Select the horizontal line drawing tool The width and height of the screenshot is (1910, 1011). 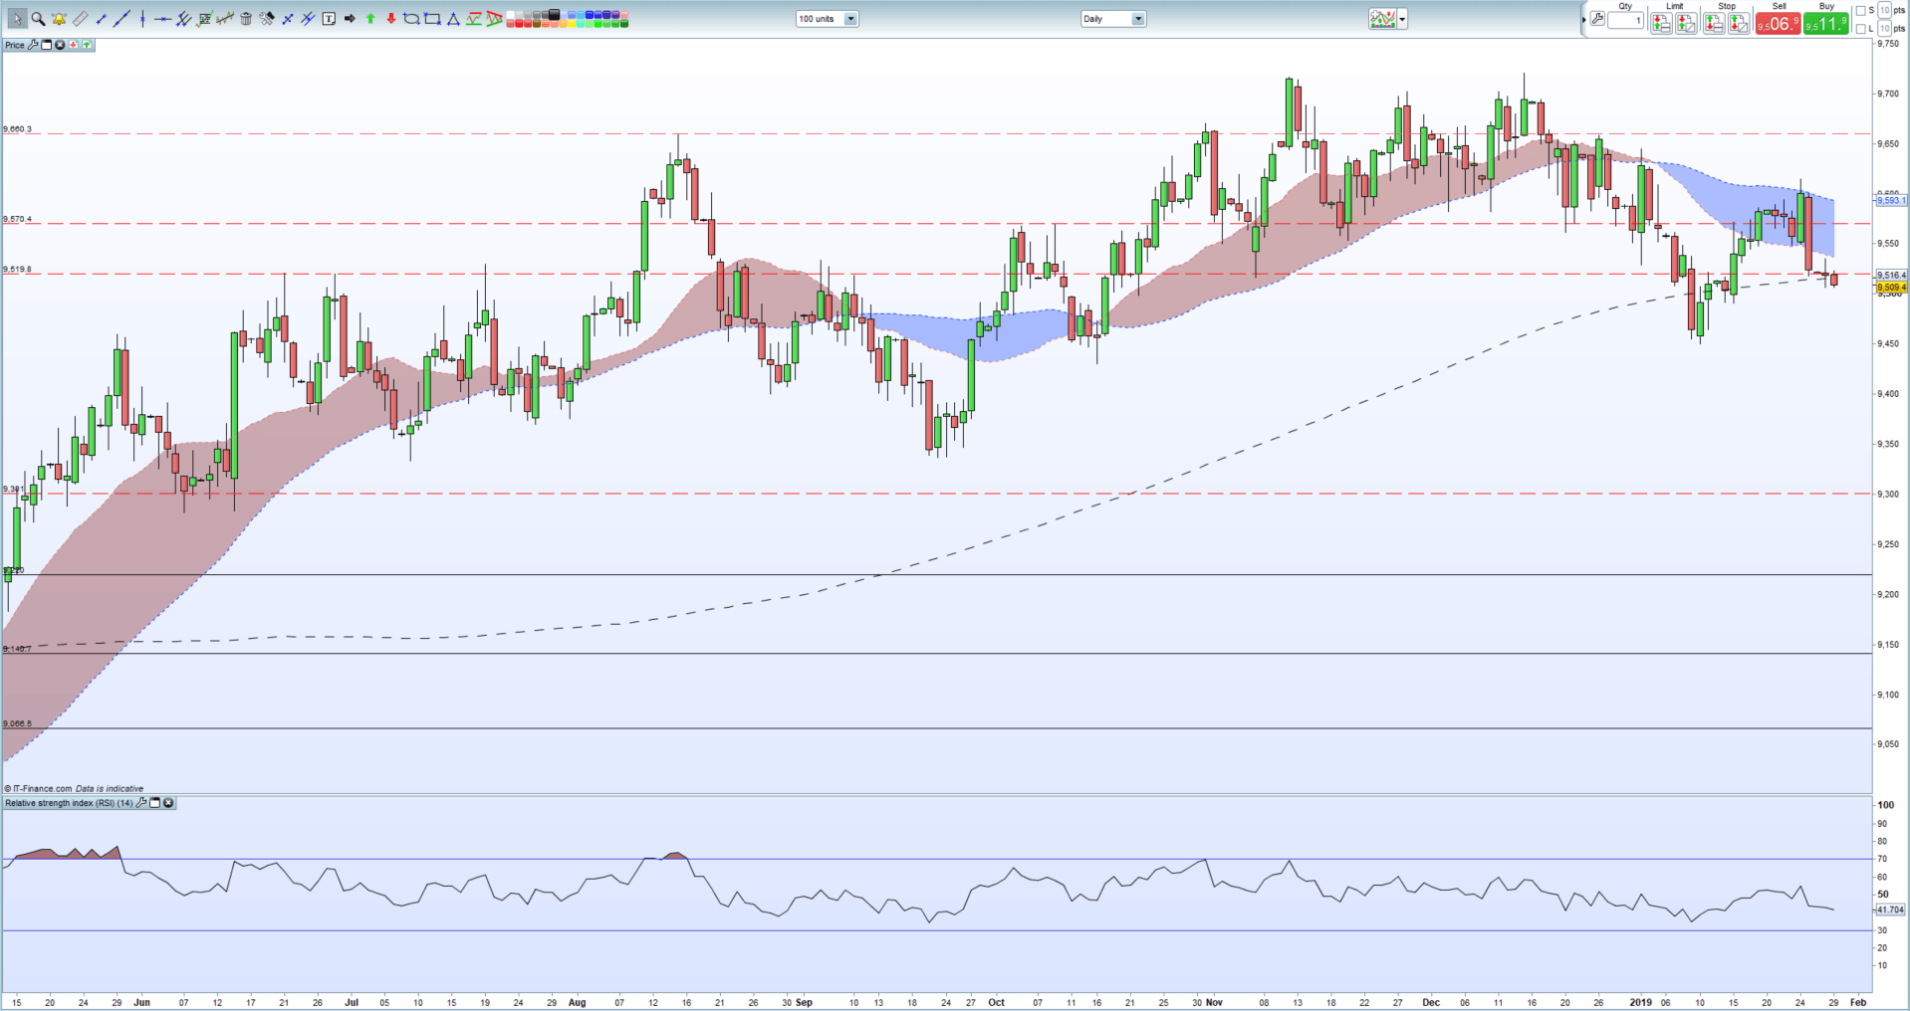(x=162, y=18)
